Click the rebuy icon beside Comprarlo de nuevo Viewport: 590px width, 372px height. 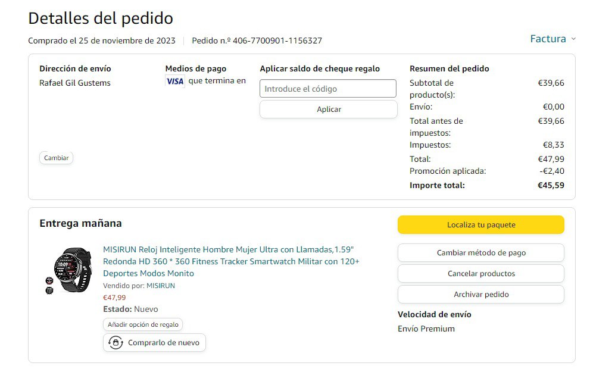[x=116, y=343]
